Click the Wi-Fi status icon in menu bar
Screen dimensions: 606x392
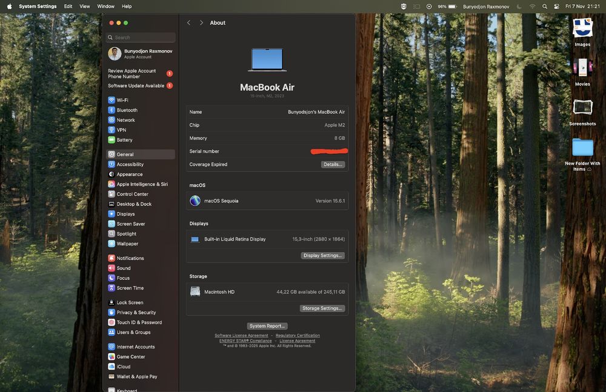pos(532,7)
